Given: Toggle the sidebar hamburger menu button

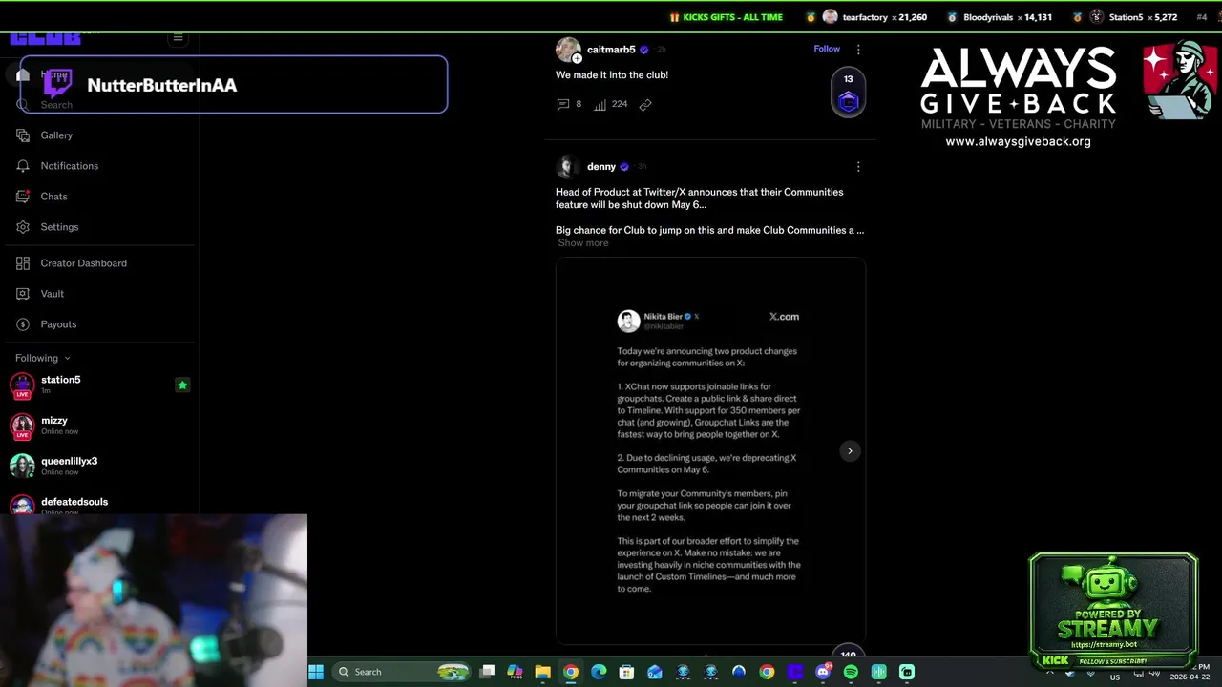Looking at the screenshot, I should pyautogui.click(x=178, y=38).
